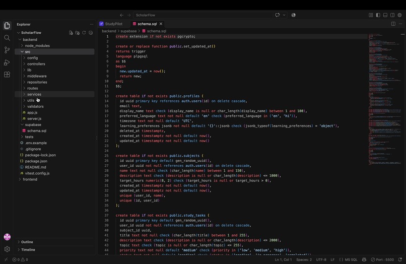Toggle bottom panel visibility

tap(385, 15)
